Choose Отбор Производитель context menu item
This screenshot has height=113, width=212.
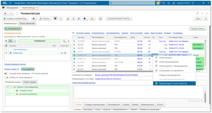tap(174, 62)
